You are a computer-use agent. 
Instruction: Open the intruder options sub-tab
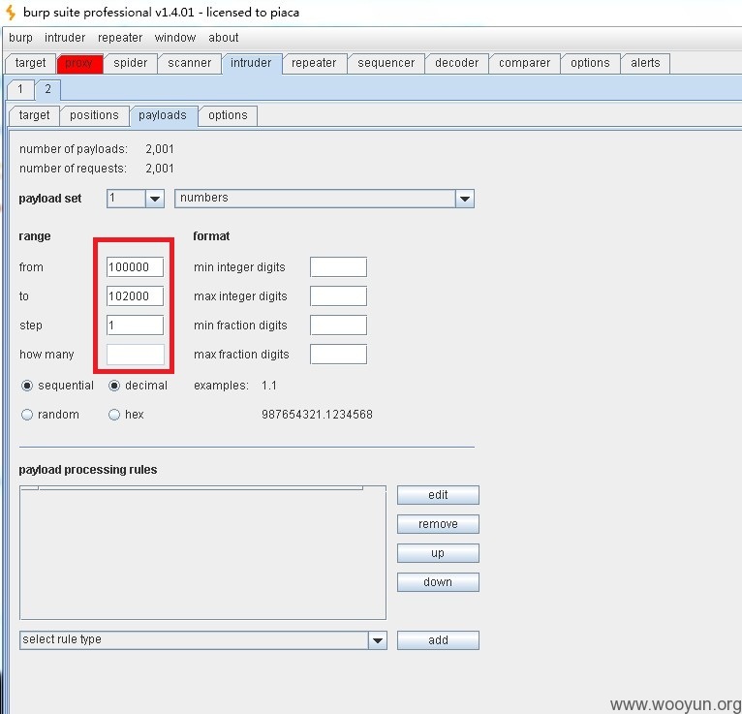228,115
